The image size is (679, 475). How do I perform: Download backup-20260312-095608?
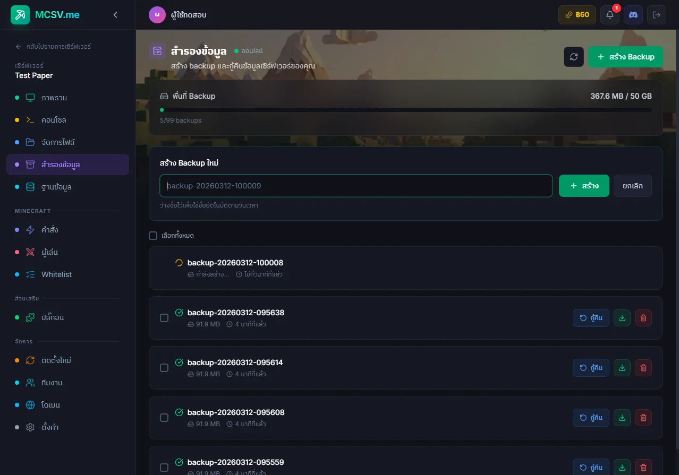(622, 418)
